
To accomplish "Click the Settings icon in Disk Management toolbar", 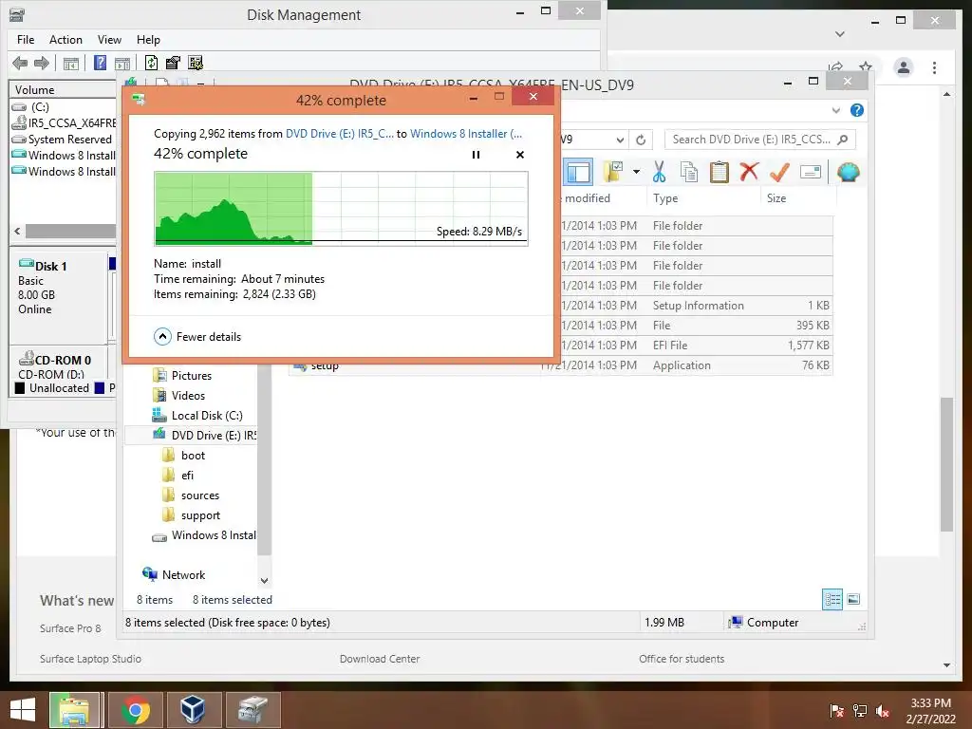I will click(x=196, y=63).
